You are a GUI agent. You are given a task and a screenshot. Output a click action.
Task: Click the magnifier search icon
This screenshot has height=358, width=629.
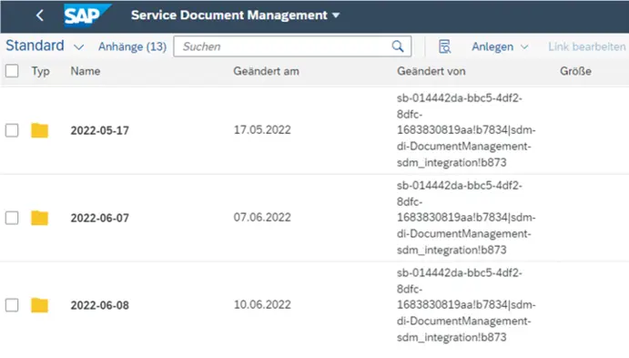pos(398,46)
